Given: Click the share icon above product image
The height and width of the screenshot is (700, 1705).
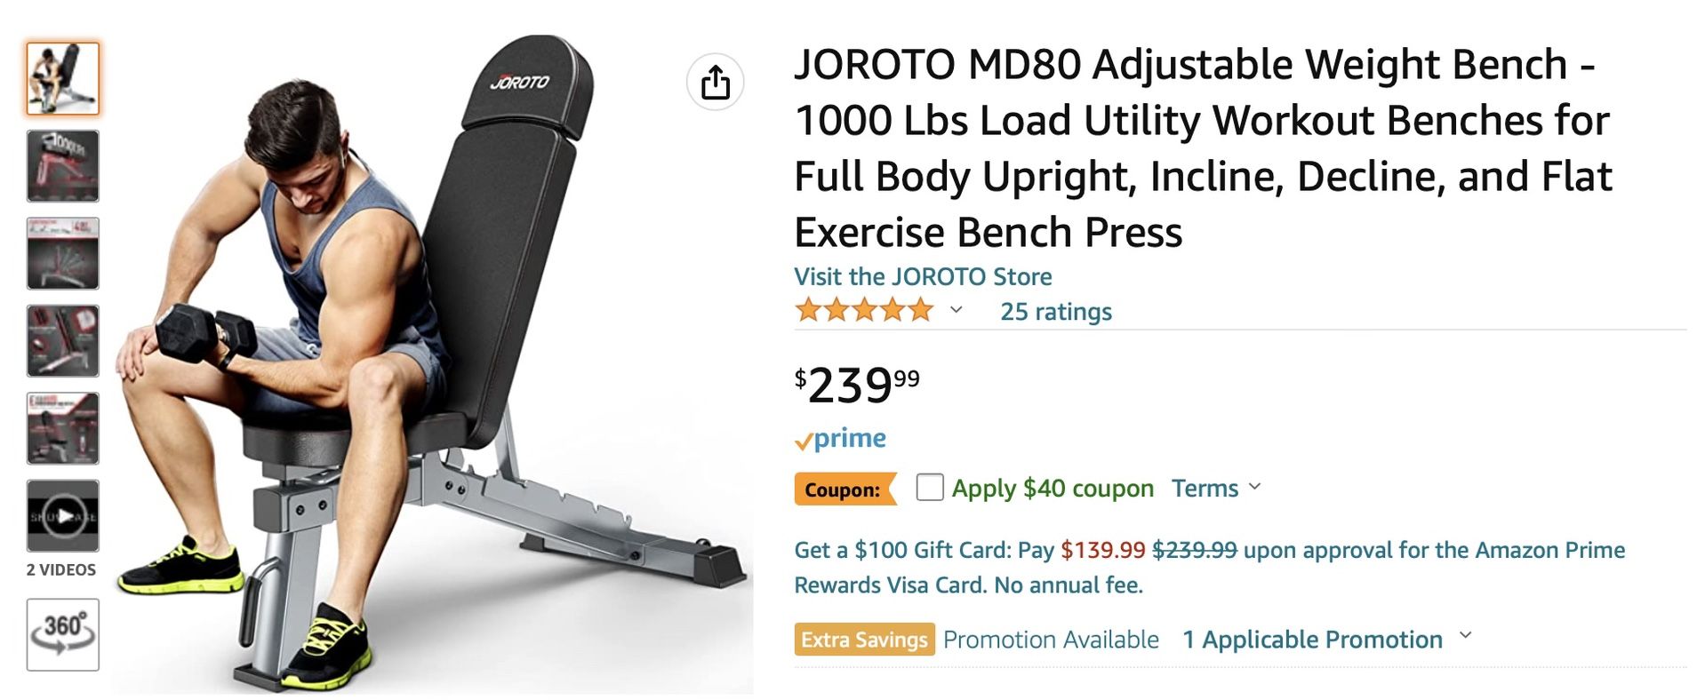Looking at the screenshot, I should [715, 83].
